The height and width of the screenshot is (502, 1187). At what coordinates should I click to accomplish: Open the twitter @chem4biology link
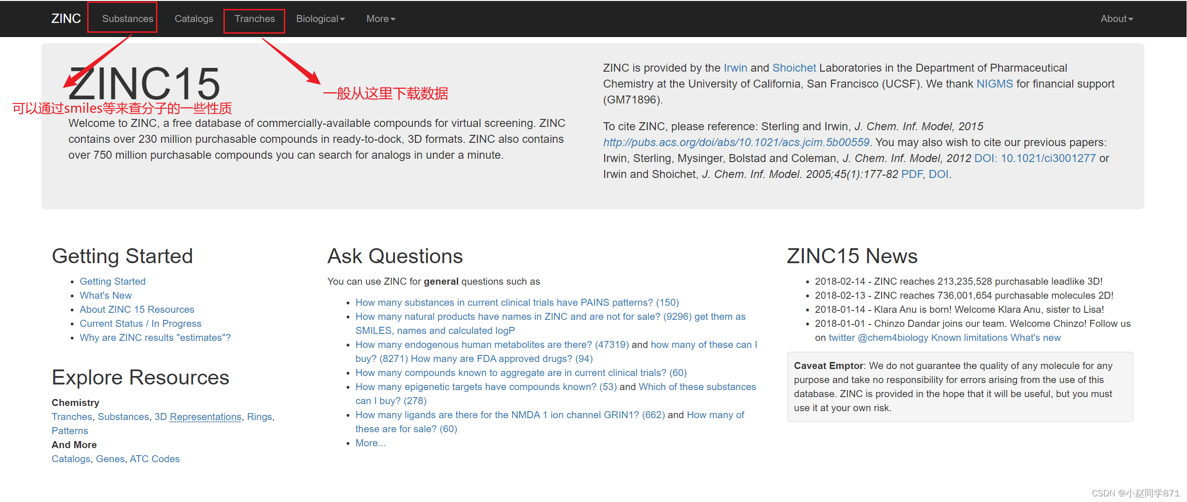pyautogui.click(x=878, y=338)
